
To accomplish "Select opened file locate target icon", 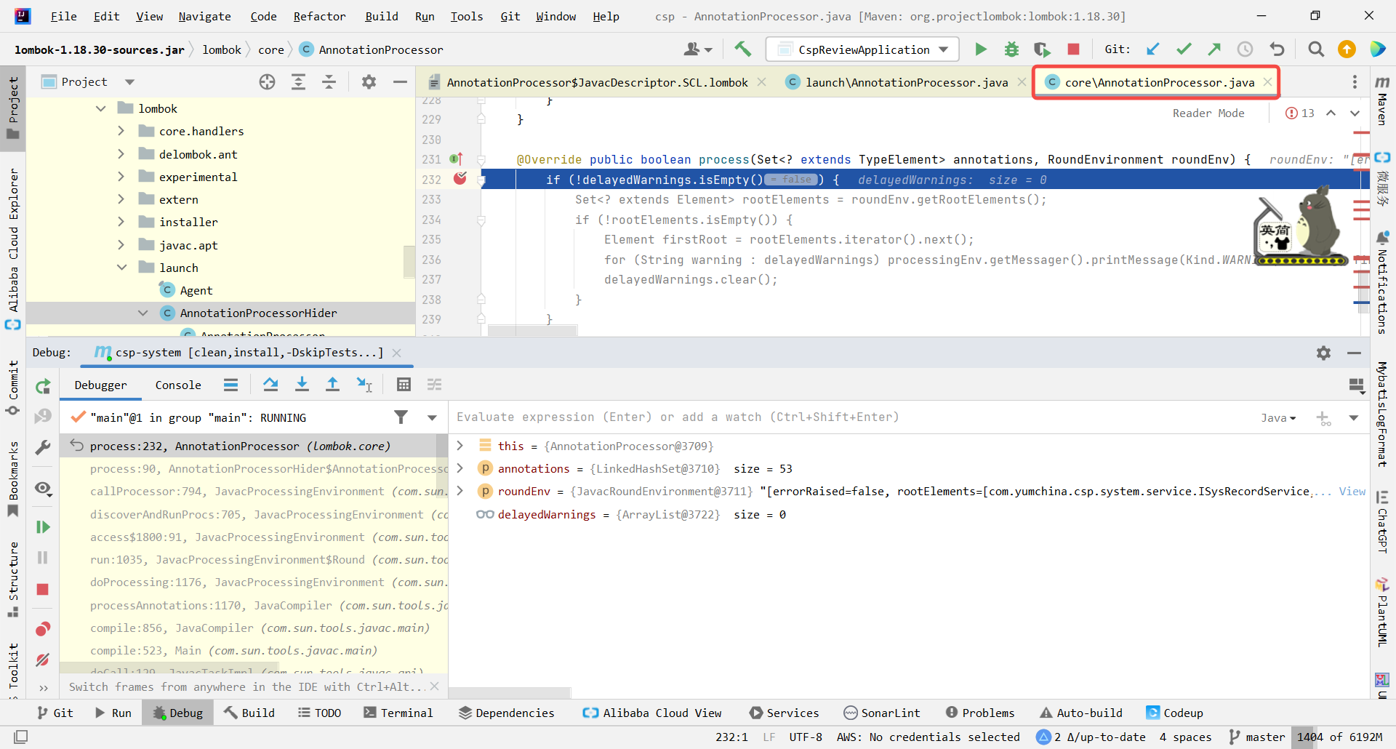I will (267, 82).
